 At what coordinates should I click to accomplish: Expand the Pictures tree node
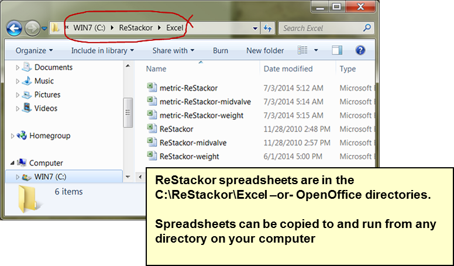[18, 95]
